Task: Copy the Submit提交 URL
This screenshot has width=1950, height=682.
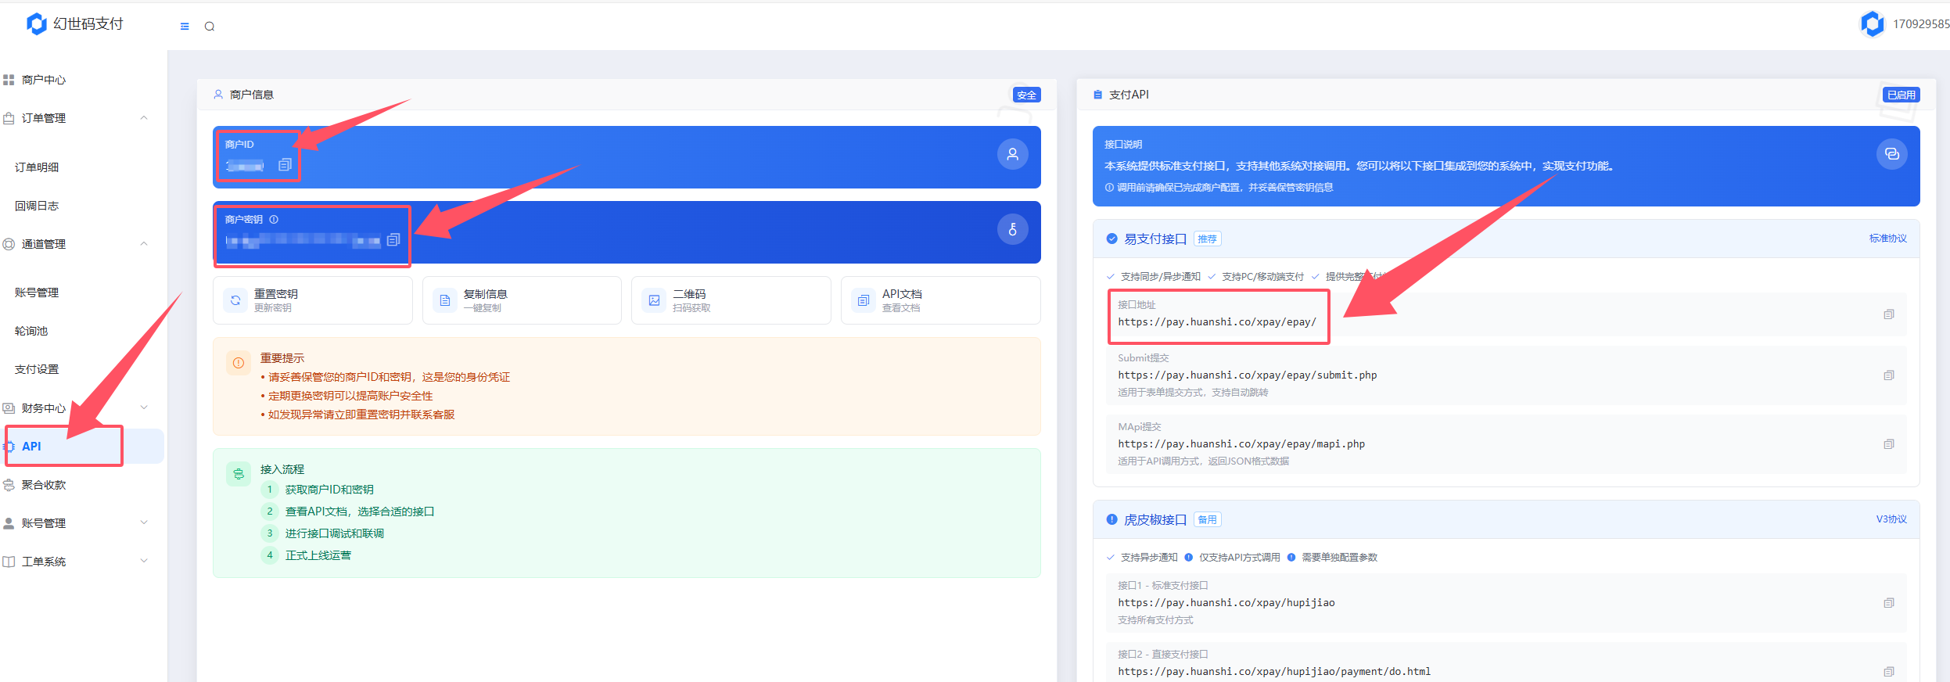Action: tap(1888, 375)
